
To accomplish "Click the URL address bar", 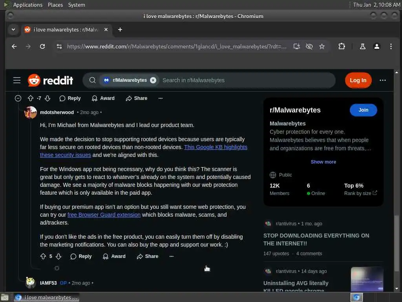I will 177,46.
